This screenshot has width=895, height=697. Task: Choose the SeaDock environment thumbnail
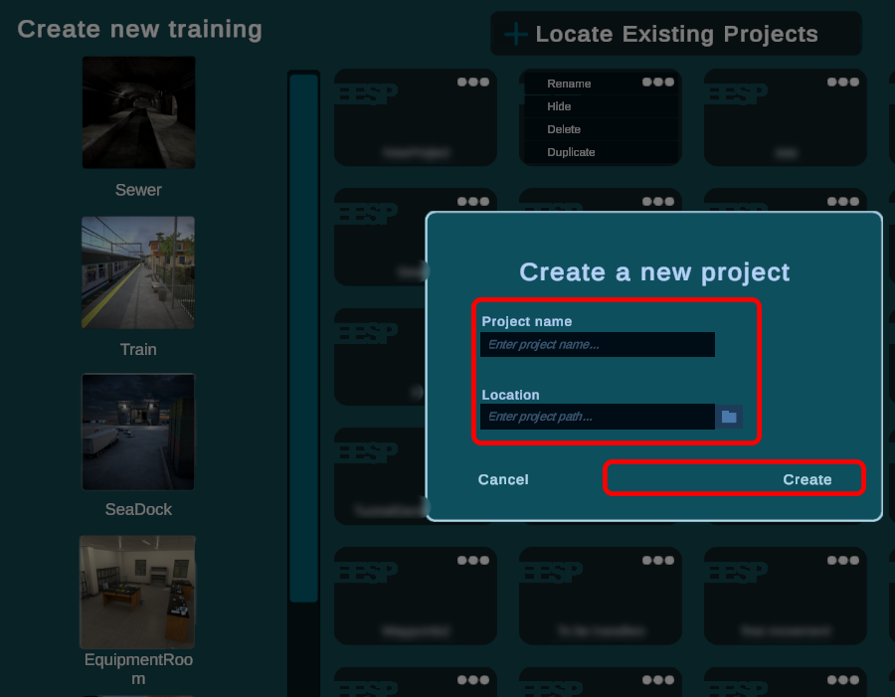coord(138,432)
